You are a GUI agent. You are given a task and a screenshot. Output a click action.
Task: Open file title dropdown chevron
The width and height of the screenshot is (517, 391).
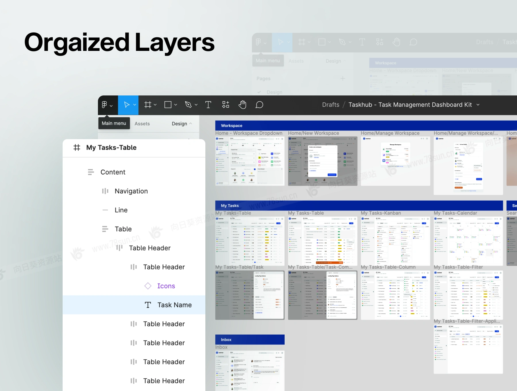[x=478, y=105]
